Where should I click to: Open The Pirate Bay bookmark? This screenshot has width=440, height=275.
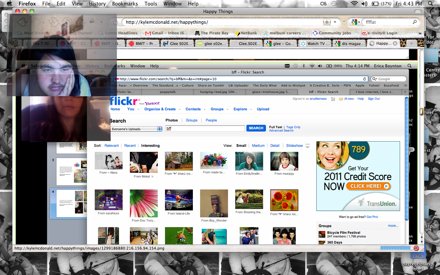[211, 33]
